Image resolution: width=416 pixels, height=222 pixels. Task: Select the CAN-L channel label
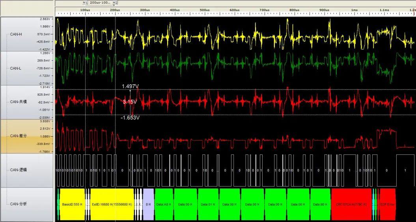[x=16, y=68]
